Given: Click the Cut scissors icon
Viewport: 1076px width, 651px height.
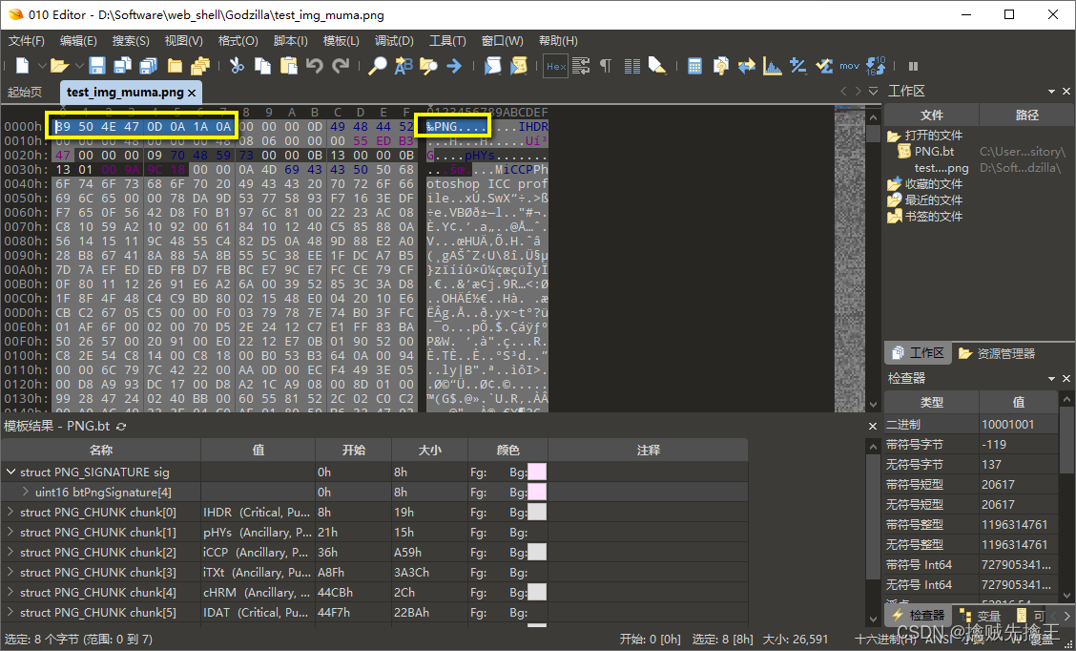Looking at the screenshot, I should coord(237,66).
